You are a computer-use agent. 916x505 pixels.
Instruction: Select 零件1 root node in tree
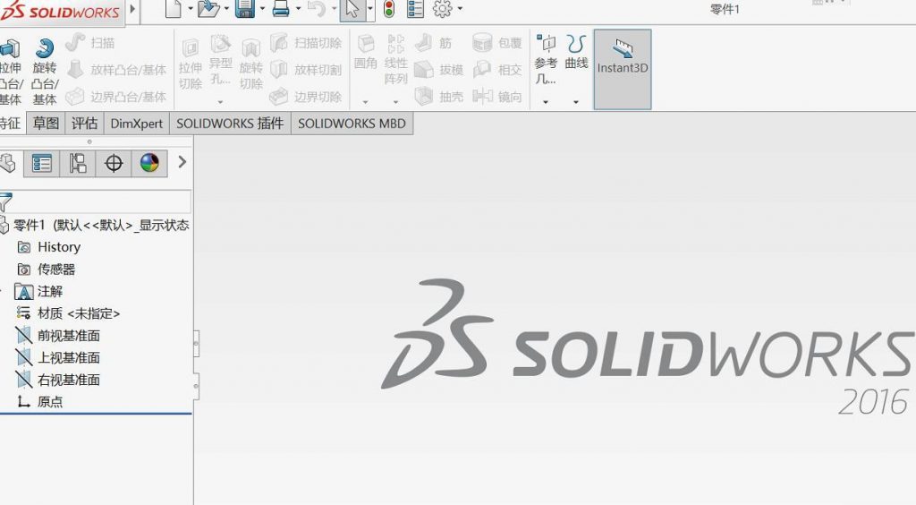tap(95, 225)
